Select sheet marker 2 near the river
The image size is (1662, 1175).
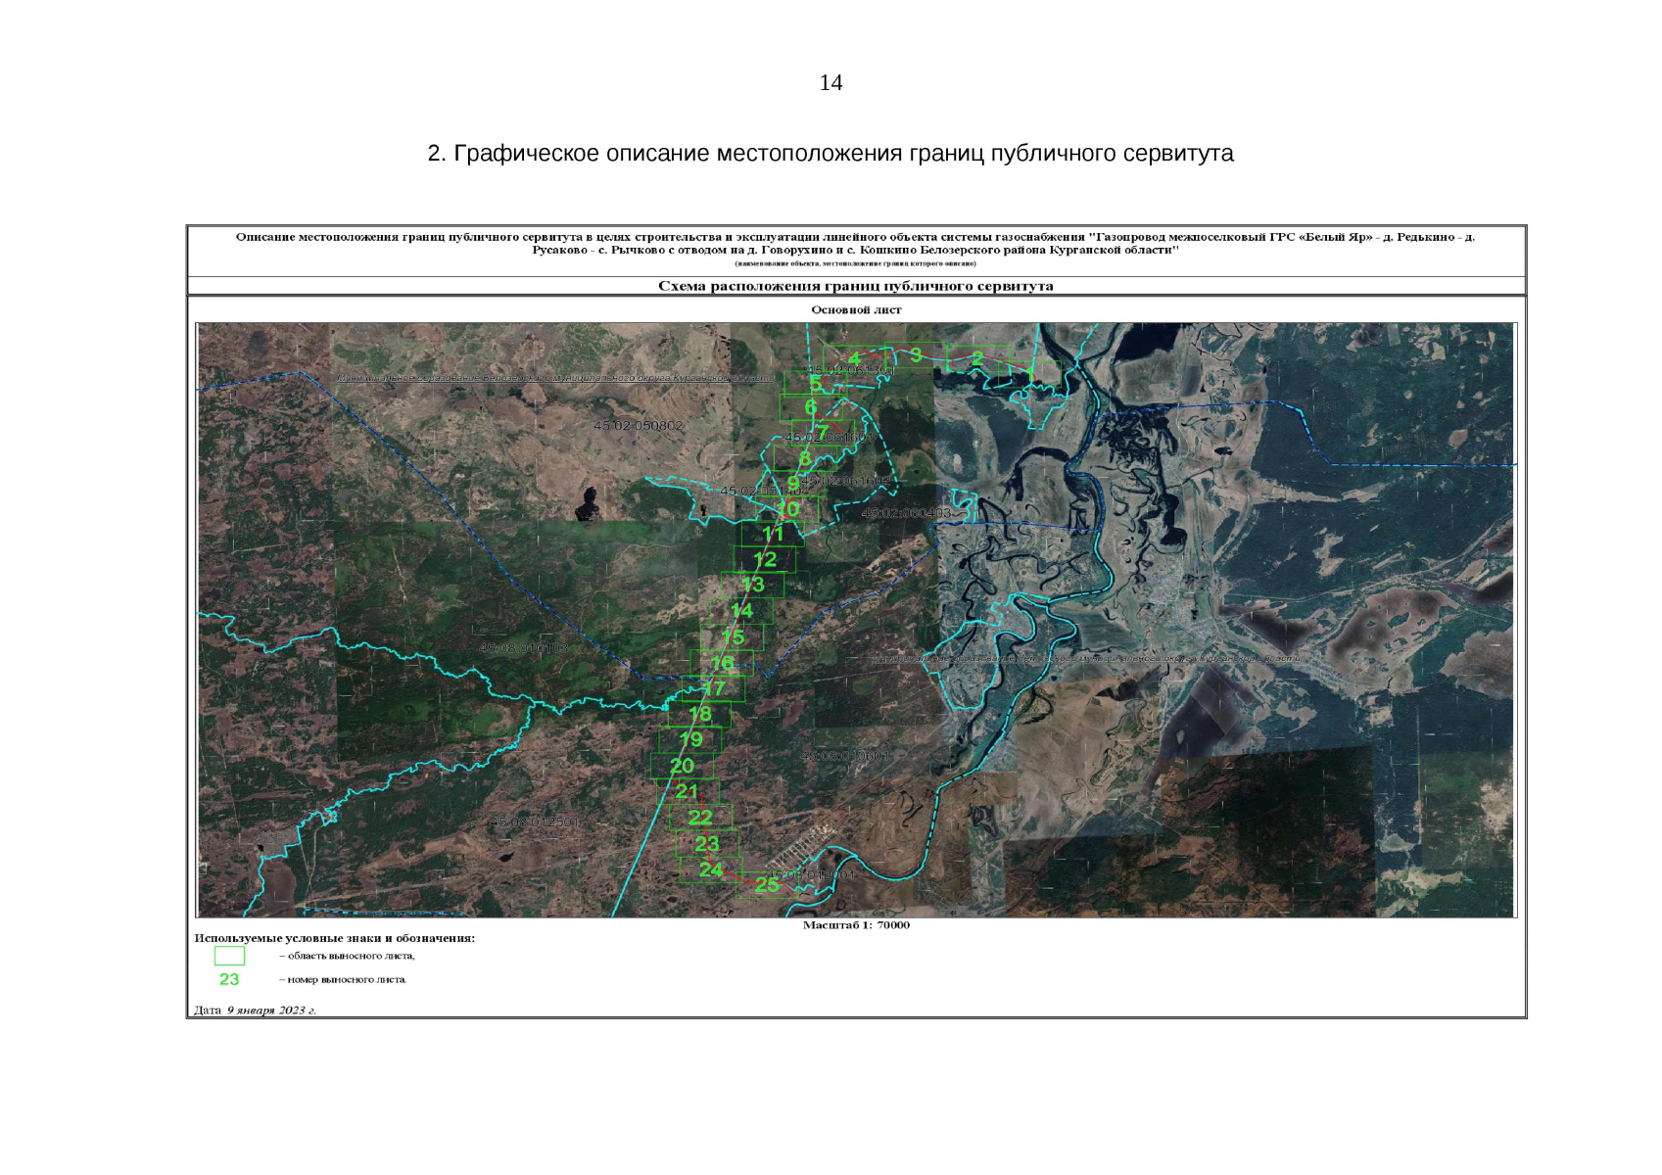pyautogui.click(x=976, y=358)
